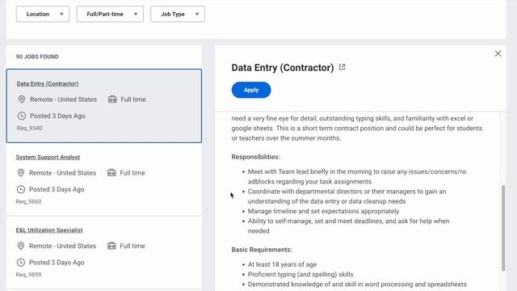Open the Location filter dropdown
The height and width of the screenshot is (291, 517).
click(43, 15)
